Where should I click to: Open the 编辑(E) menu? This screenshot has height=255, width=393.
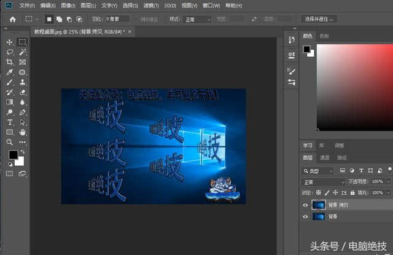pos(48,6)
